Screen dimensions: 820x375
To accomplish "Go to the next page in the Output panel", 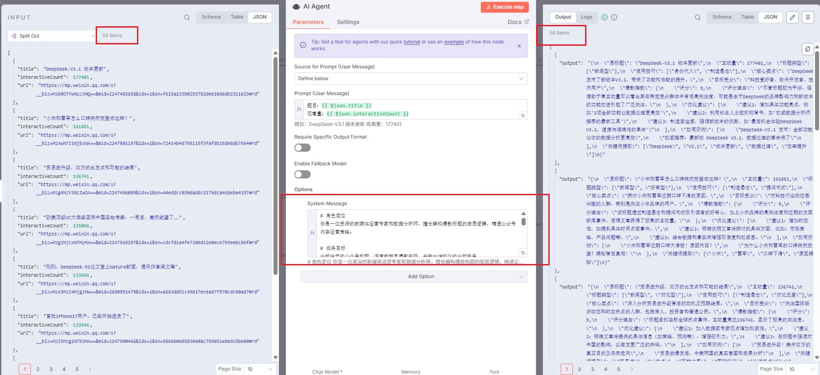I will tap(632, 369).
